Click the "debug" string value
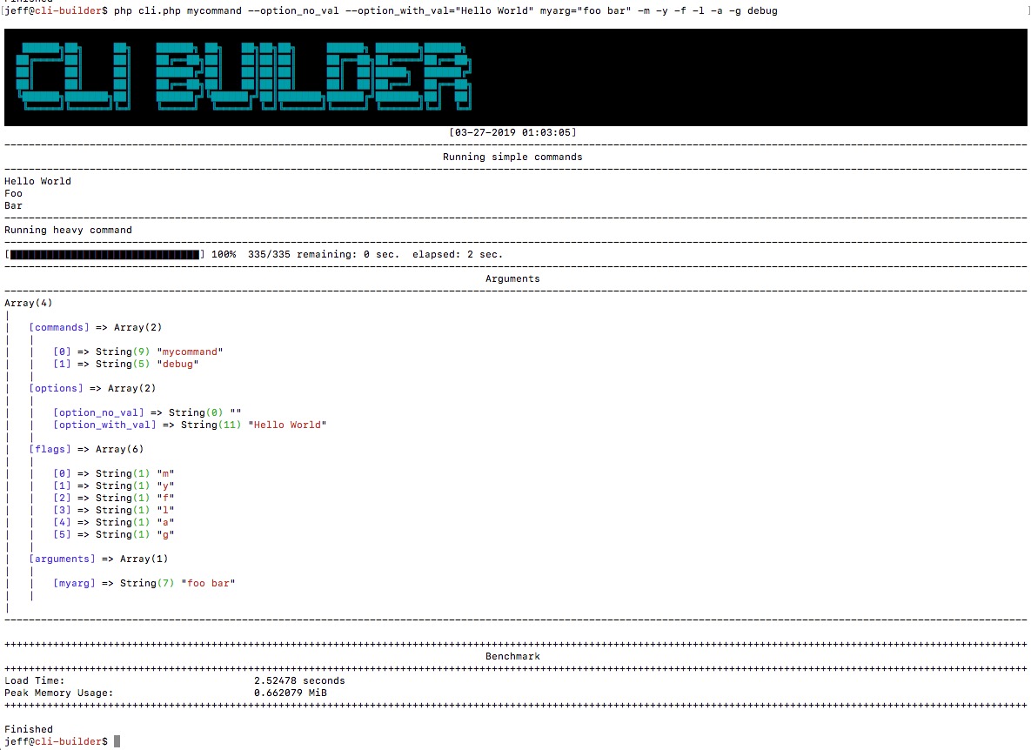1031x750 pixels. (x=177, y=365)
